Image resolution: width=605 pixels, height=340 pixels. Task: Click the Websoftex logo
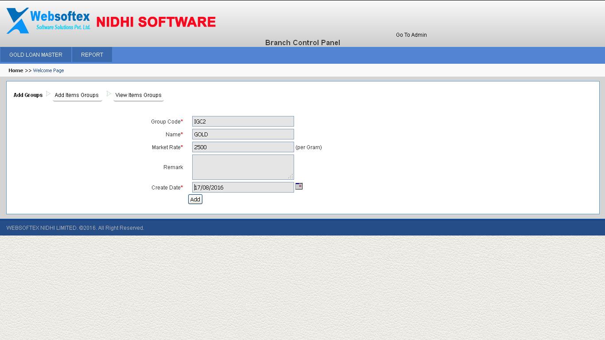click(48, 21)
